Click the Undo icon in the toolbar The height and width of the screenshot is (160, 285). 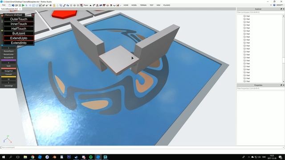13,5
